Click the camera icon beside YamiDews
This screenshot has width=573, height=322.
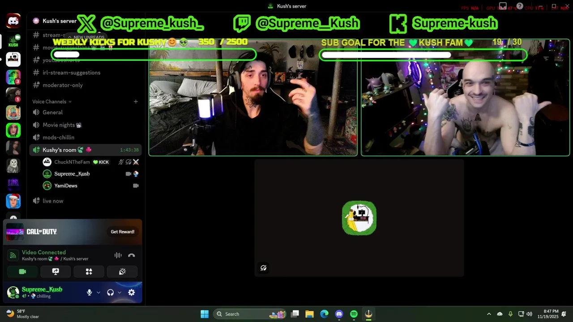(x=136, y=186)
